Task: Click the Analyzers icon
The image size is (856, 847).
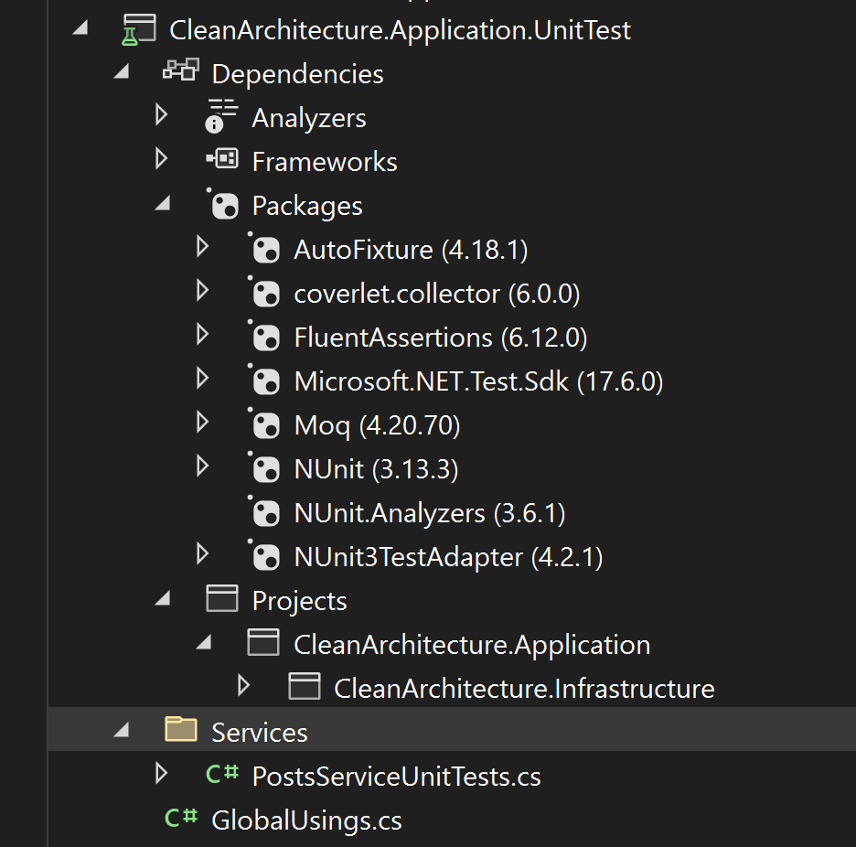Action: [x=220, y=117]
